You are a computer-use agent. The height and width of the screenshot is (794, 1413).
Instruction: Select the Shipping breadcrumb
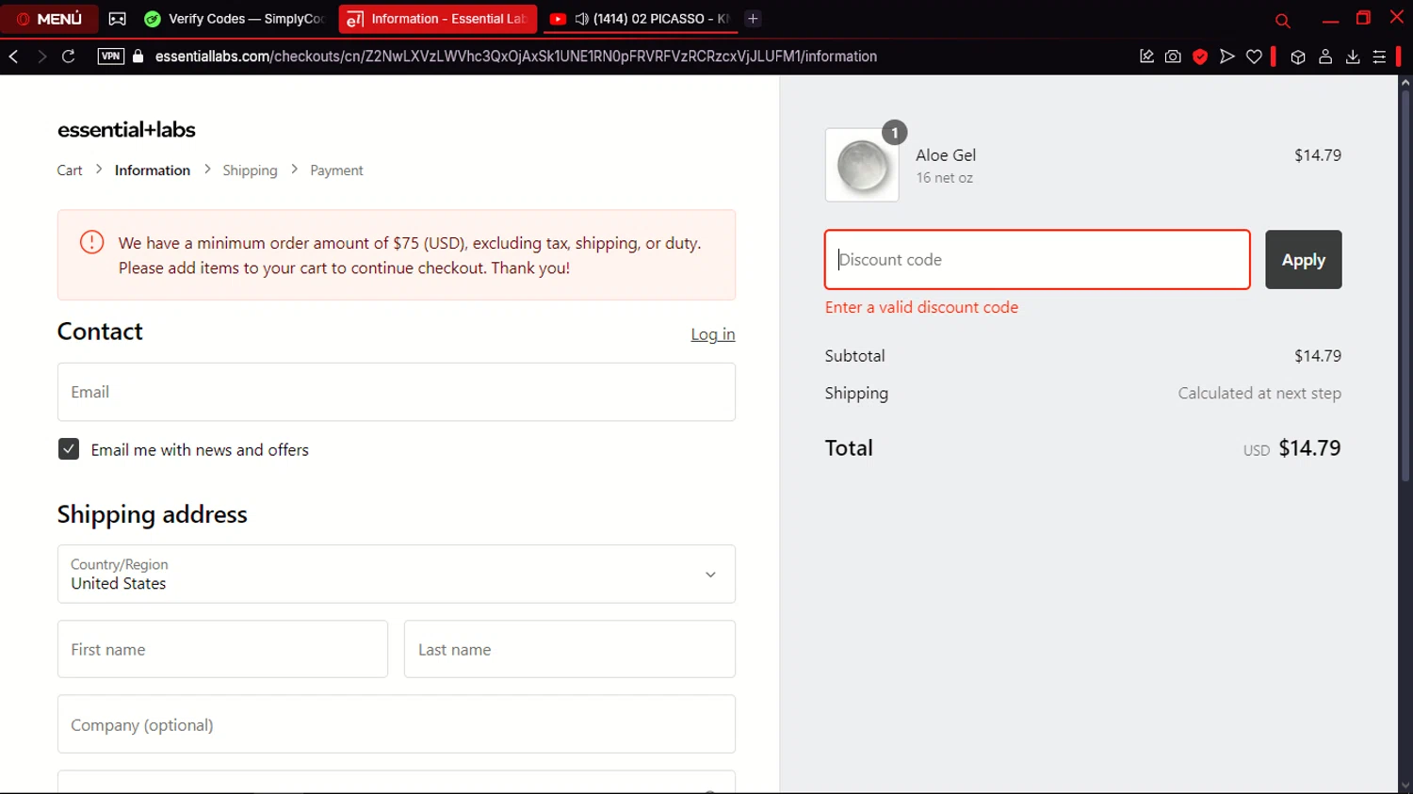coord(250,170)
